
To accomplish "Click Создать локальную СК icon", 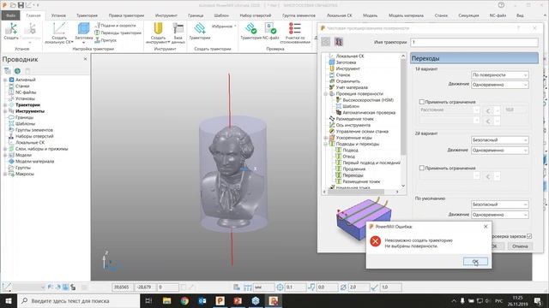I will click(59, 28).
